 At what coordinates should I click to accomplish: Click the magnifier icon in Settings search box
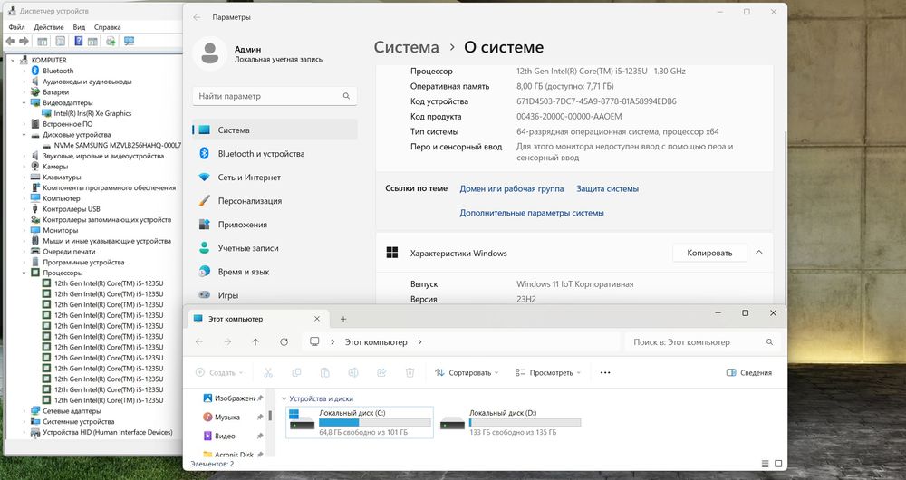pos(346,96)
